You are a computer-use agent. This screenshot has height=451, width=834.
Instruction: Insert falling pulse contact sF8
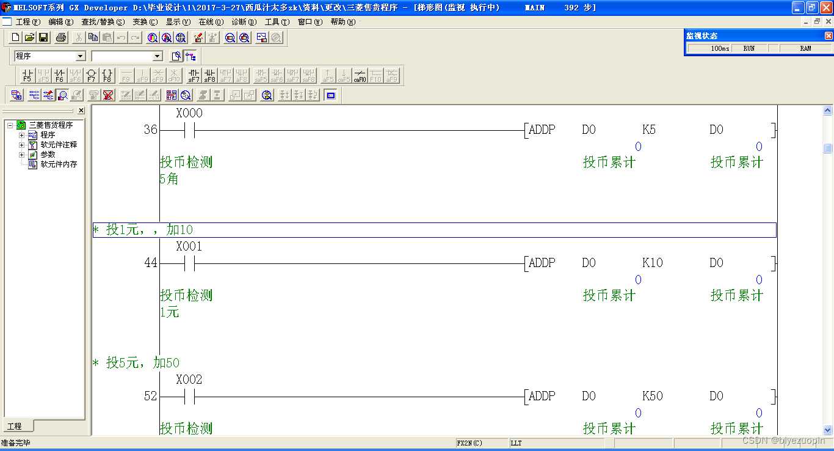click(209, 76)
